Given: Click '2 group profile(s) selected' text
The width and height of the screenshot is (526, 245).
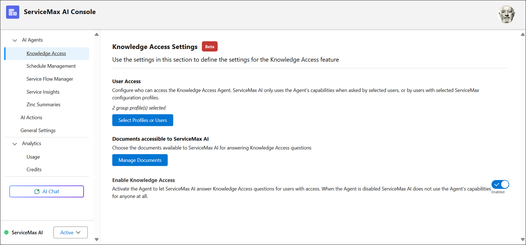Looking at the screenshot, I should tap(139, 108).
